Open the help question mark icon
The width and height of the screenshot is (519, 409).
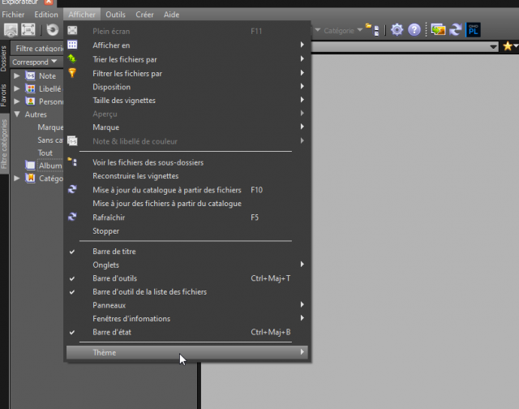[x=414, y=30]
